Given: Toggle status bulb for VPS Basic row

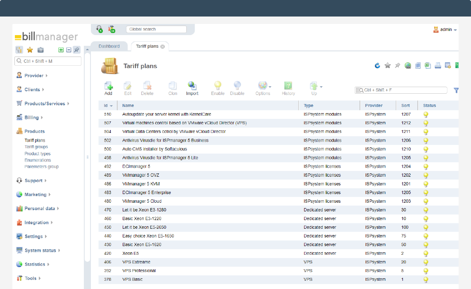Looking at the screenshot, I should click(x=426, y=280).
